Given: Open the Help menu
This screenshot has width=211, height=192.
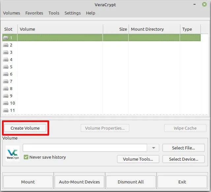Looking at the screenshot, I should (91, 13).
